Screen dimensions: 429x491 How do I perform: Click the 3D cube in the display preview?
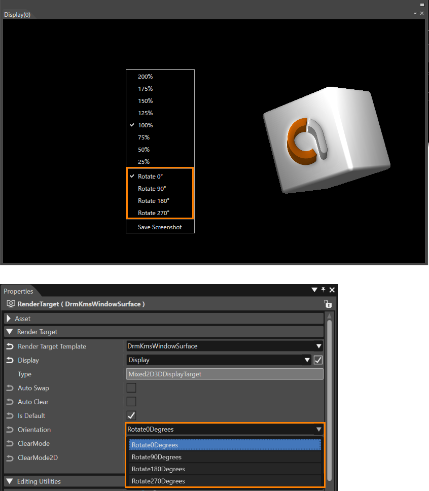(327, 140)
